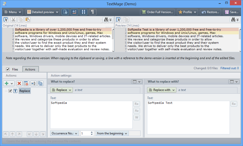Toggle the Files checkbox
This screenshot has width=243, height=146.
click(8, 69)
